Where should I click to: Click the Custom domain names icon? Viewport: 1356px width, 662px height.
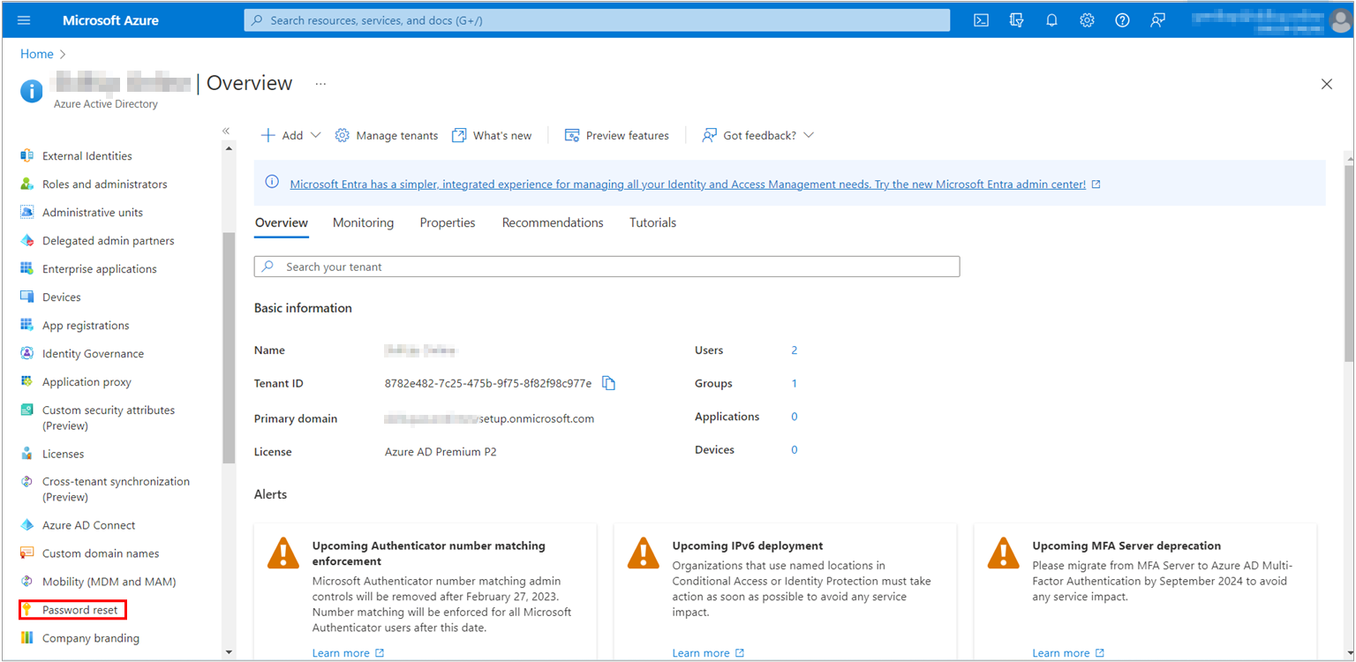pyautogui.click(x=26, y=553)
